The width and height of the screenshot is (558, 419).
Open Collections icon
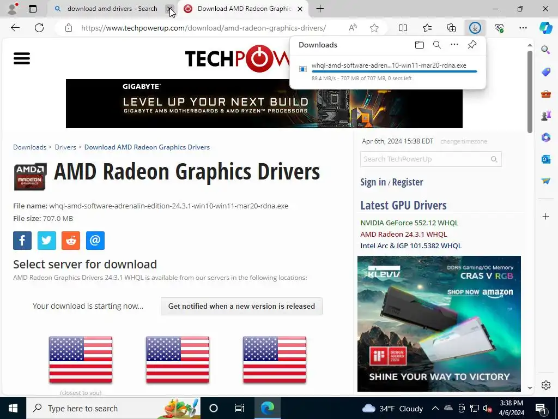click(451, 28)
